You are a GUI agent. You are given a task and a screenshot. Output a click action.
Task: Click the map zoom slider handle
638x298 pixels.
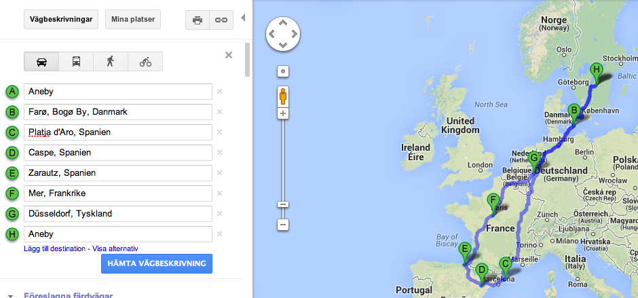[284, 204]
